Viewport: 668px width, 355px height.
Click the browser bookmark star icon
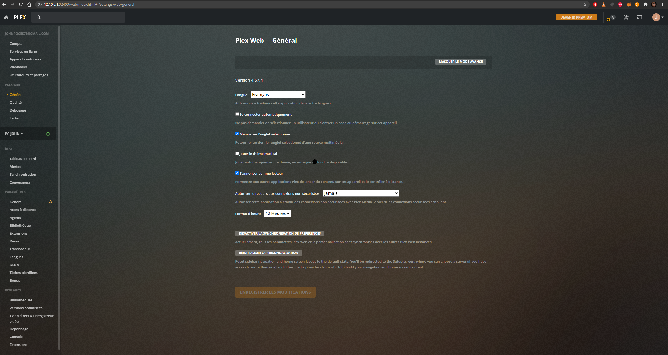585,4
